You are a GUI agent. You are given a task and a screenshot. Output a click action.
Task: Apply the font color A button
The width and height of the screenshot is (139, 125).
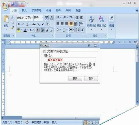click(25, 30)
